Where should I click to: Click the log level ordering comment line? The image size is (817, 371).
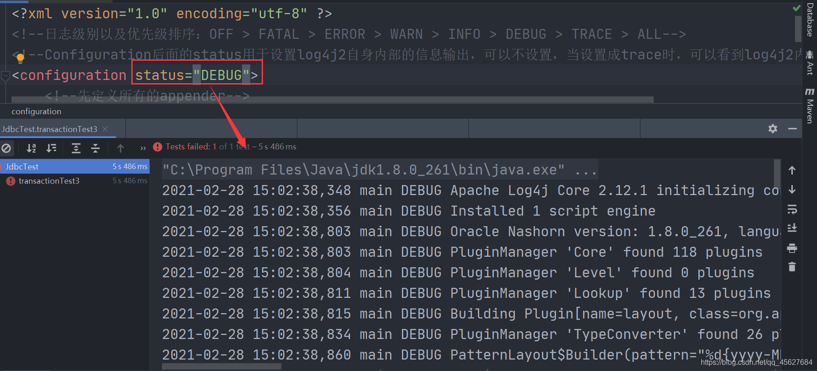click(x=349, y=34)
